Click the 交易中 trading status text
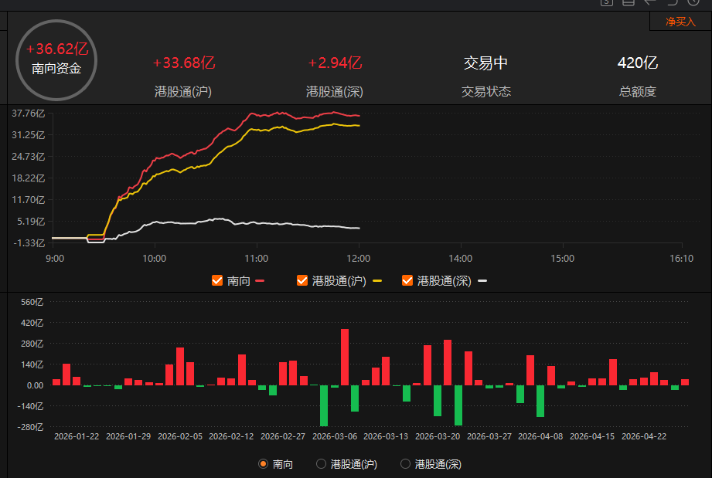Viewport: 712px width, 478px height. click(485, 63)
